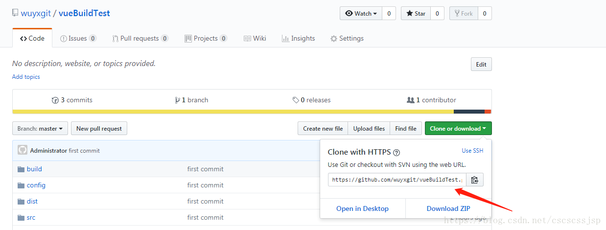Click the Fork count of 0

(x=485, y=14)
